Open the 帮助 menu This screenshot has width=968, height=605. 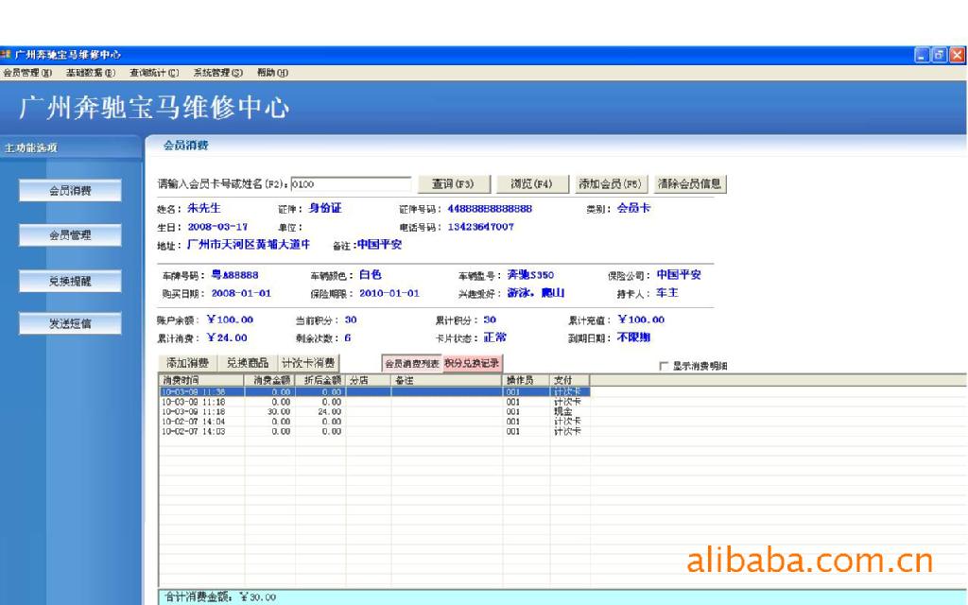click(272, 73)
